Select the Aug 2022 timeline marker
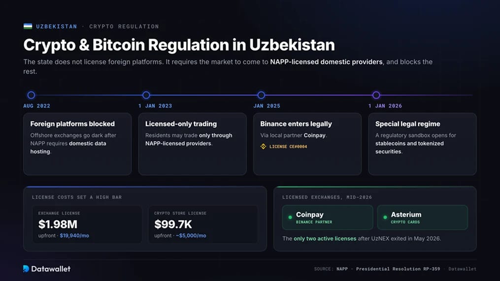The height and width of the screenshot is (281, 500). point(31,95)
